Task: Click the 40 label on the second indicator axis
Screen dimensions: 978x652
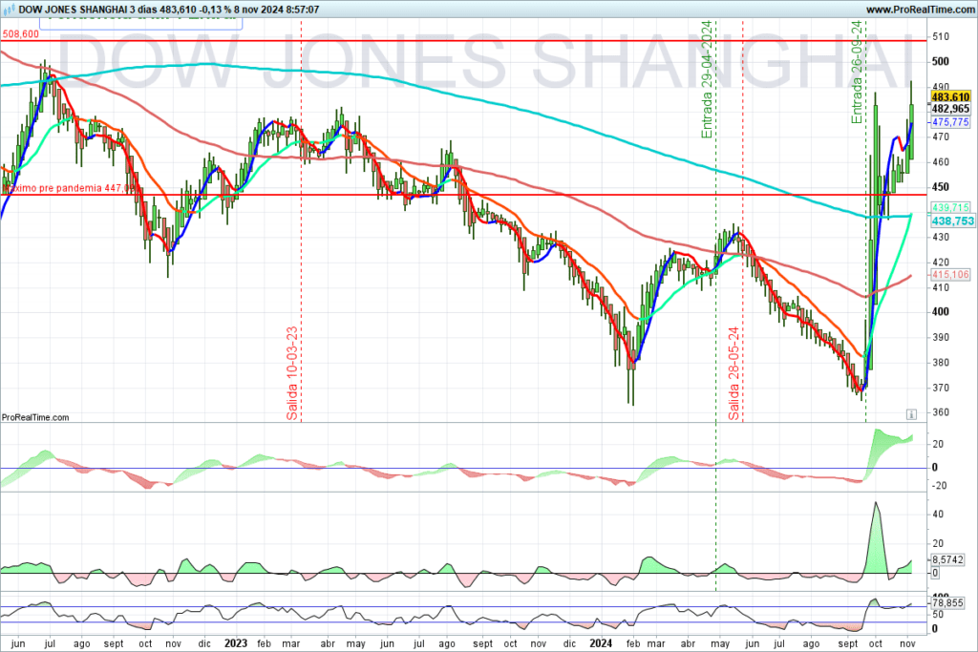Action: pyautogui.click(x=938, y=515)
